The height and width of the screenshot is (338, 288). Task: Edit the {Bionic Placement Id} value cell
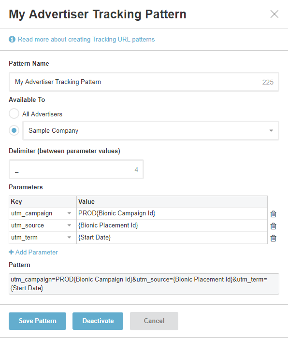coord(172,225)
